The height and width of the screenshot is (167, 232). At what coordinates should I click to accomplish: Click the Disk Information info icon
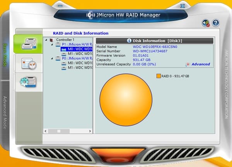pos(129,40)
